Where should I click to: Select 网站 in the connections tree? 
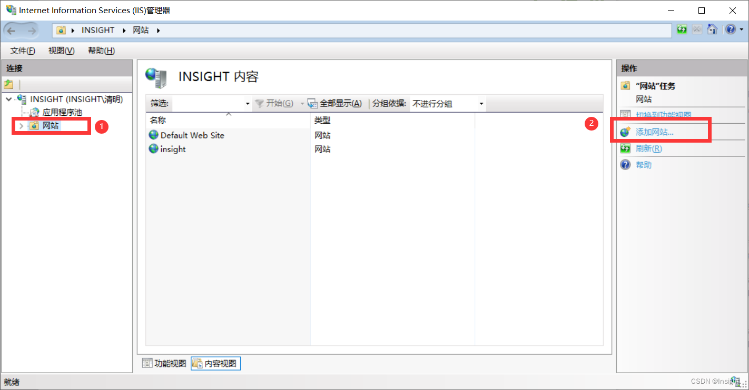coord(51,126)
